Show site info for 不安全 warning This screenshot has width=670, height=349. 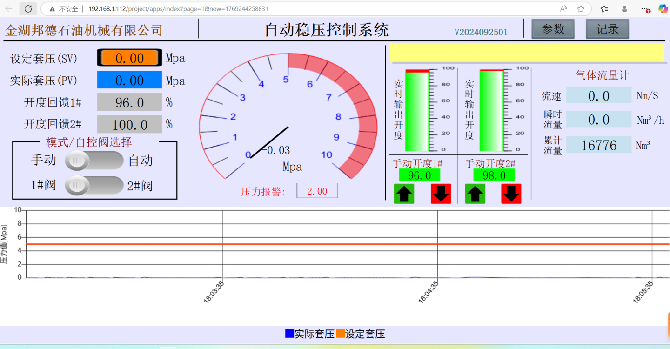63,8
